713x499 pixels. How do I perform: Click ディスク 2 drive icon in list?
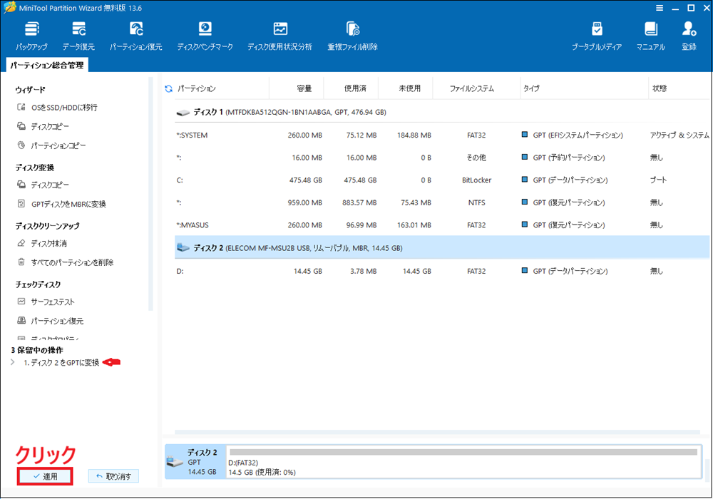click(x=183, y=247)
